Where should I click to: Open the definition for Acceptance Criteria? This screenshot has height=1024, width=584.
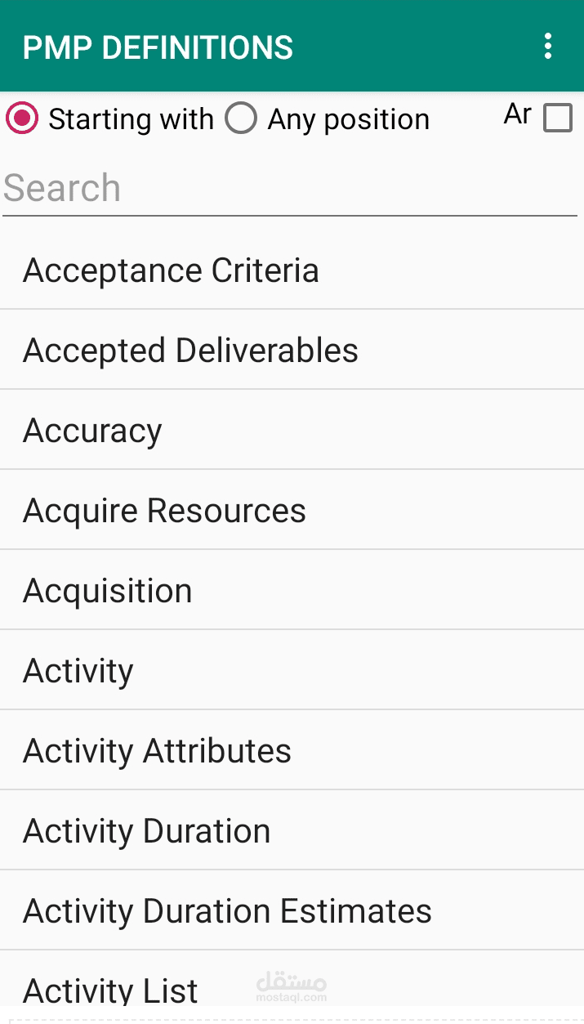[x=171, y=270]
